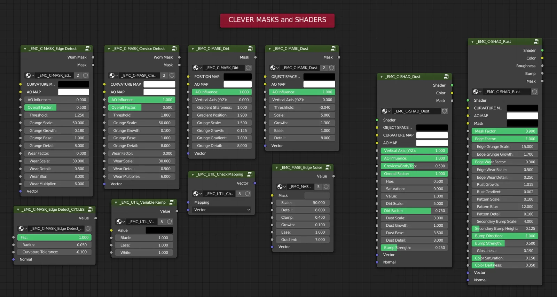The image size is (557, 297).
Task: Click node group edit icon on Edge Detect_CYCLES header
Action: coord(90,209)
